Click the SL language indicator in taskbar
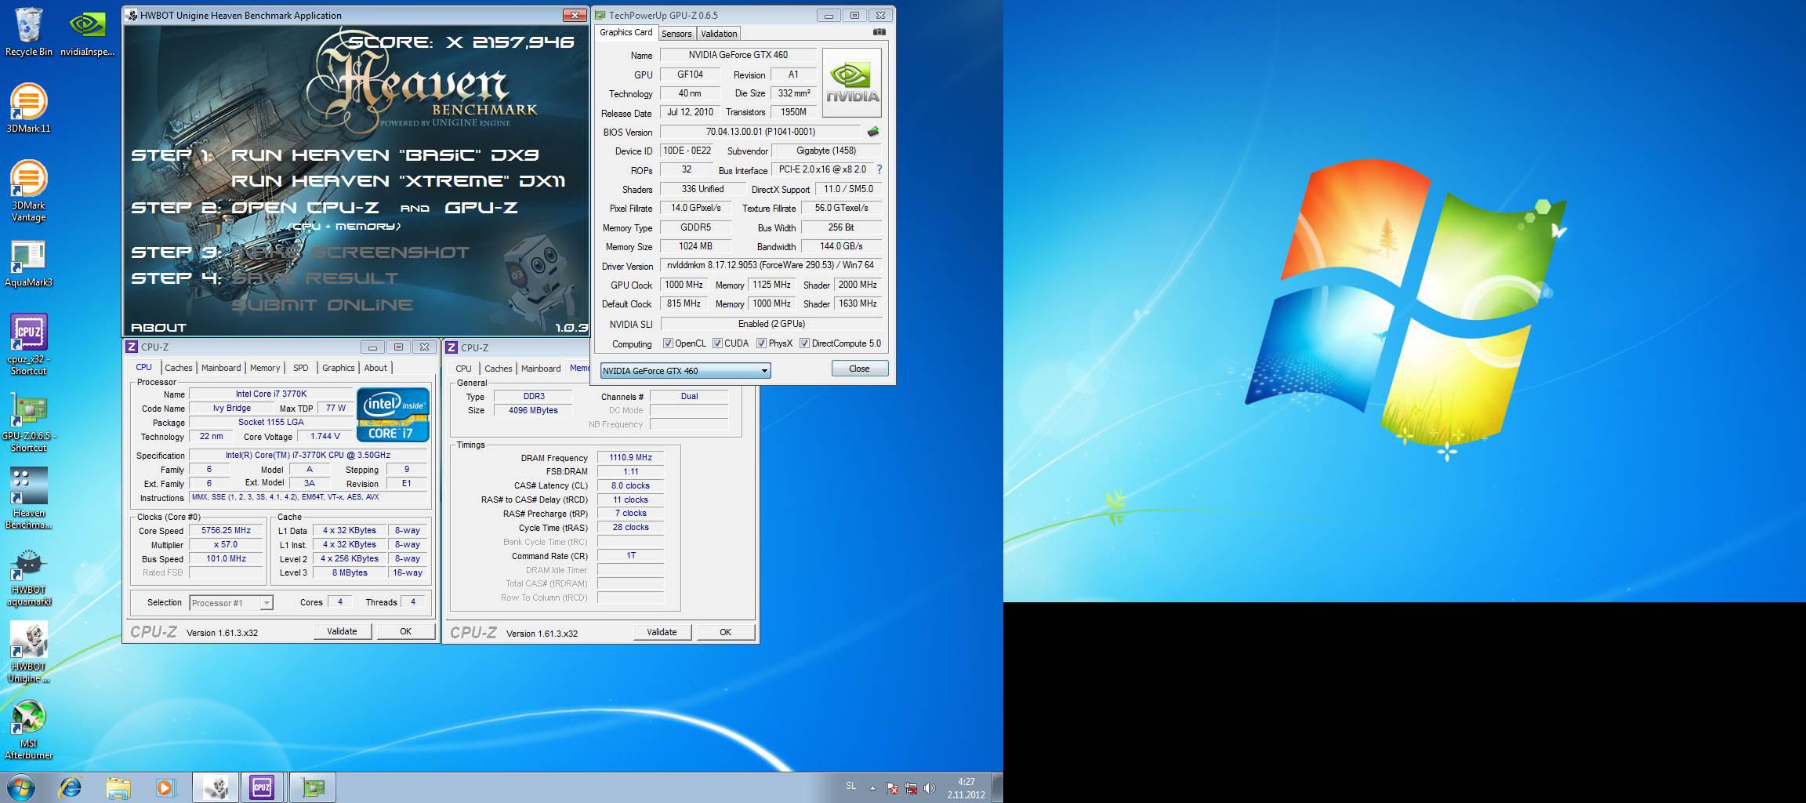Screen dimensions: 1806x803 point(851,786)
